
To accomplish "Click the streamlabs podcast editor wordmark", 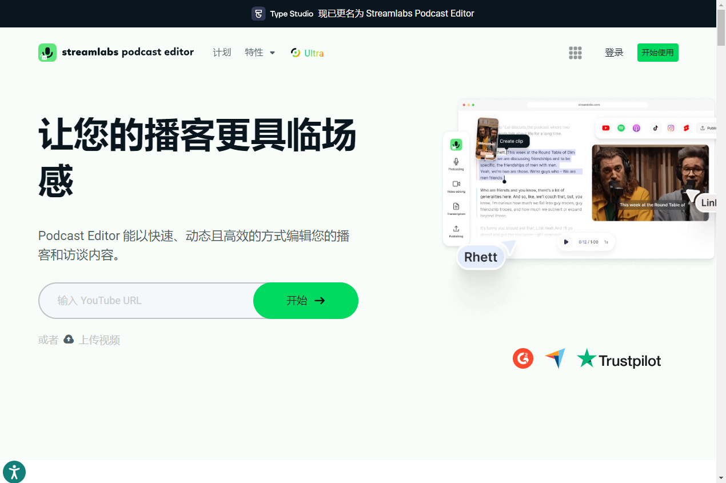I will point(128,52).
